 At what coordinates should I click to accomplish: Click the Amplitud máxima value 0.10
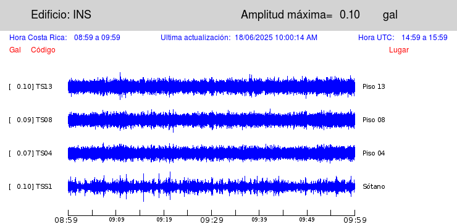[x=350, y=15]
